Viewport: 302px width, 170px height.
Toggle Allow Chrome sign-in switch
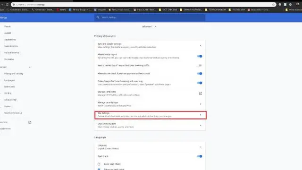200,56
